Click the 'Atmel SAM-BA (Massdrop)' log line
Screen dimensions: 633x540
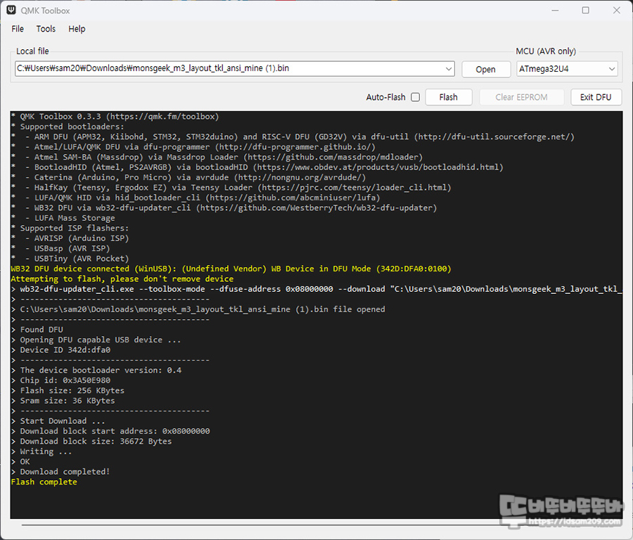click(x=217, y=157)
